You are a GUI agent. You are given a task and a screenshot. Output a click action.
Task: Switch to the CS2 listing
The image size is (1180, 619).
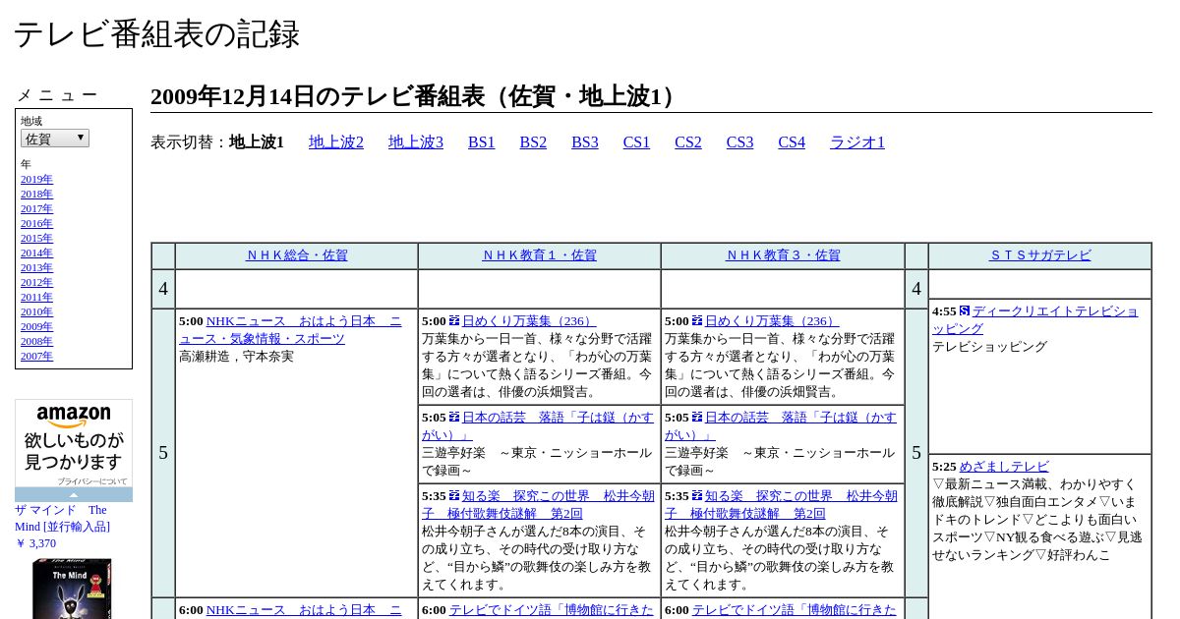tap(688, 142)
